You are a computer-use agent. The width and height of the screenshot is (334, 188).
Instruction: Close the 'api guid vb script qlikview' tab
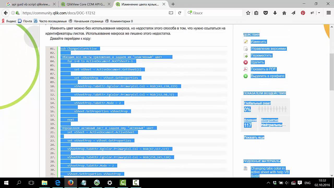pyautogui.click(x=54, y=4)
